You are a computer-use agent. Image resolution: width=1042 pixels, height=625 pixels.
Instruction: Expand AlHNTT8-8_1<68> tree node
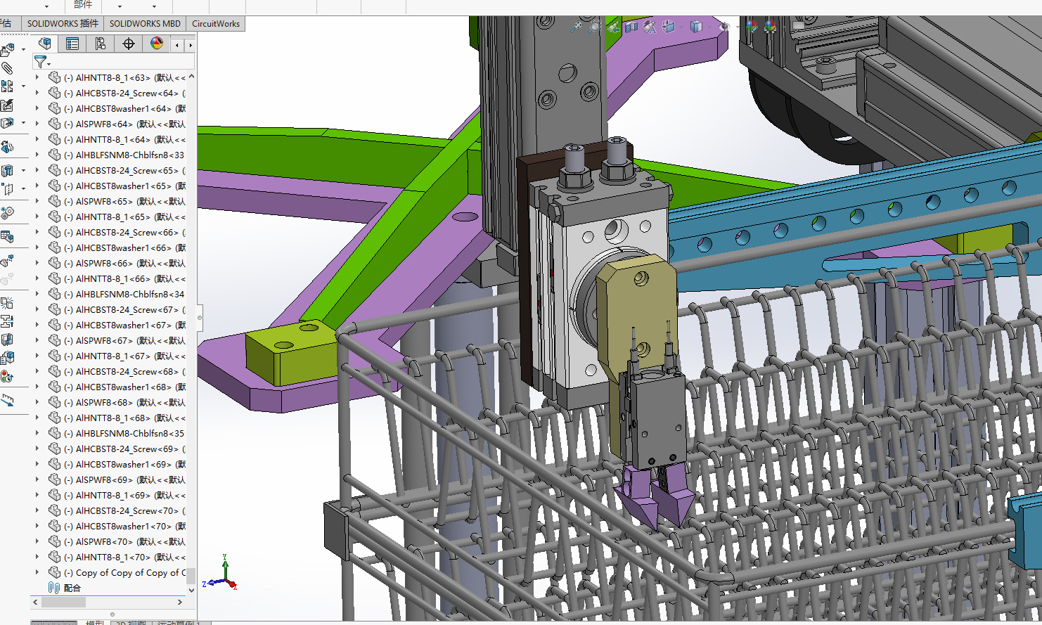38,418
